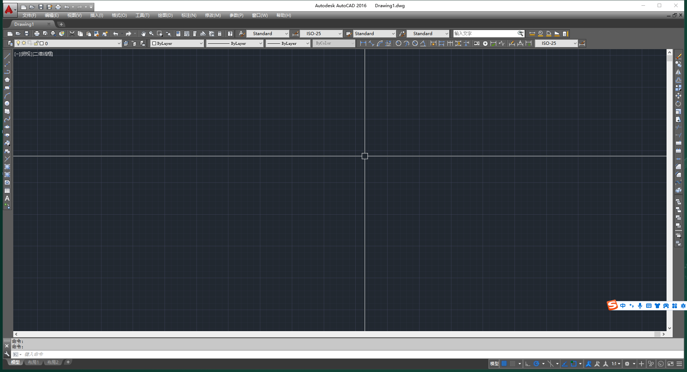Open the Layer Properties Manager icon

10,43
